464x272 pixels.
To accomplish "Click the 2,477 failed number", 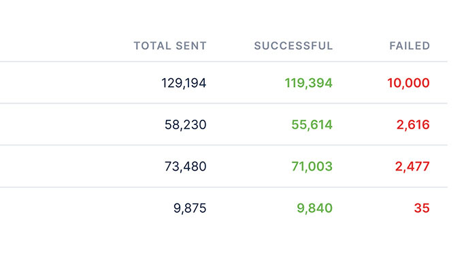I will tap(413, 167).
